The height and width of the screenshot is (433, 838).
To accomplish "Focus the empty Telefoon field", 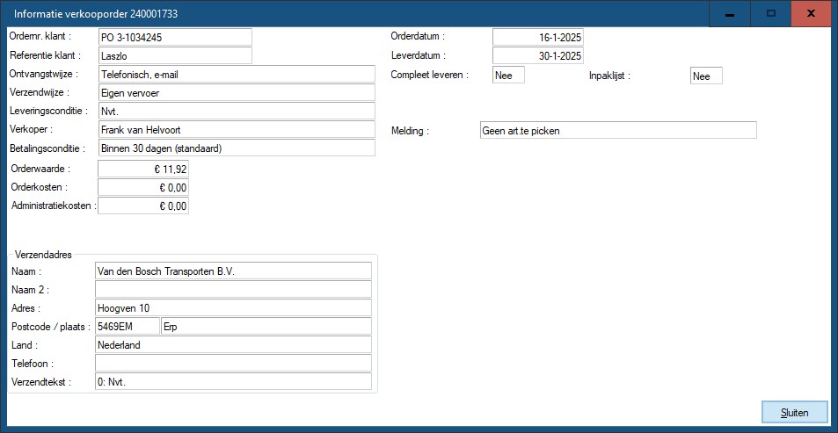I will [x=233, y=363].
